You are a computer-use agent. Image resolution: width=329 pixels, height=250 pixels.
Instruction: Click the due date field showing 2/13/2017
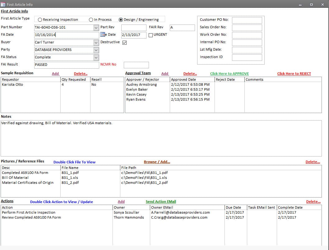click(134, 35)
